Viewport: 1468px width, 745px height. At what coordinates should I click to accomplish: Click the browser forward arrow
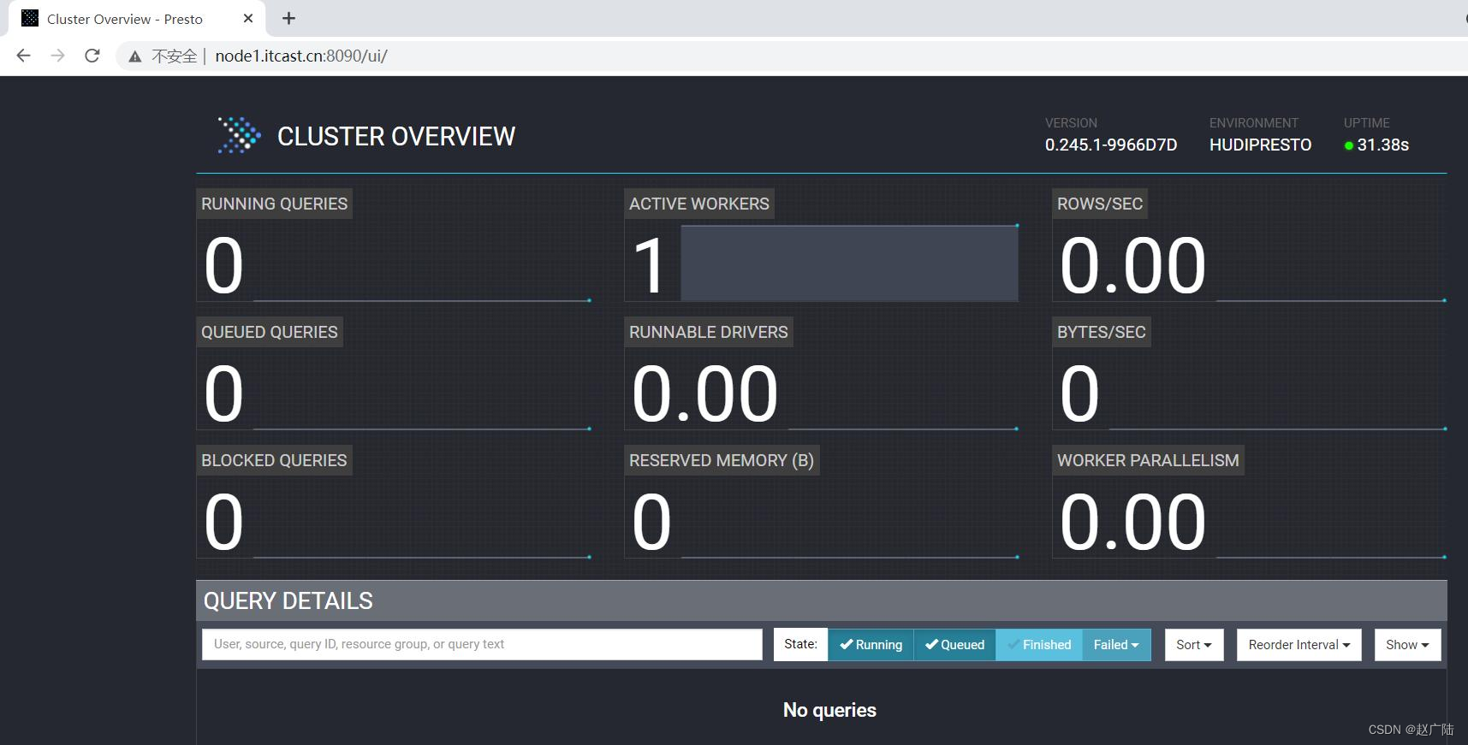coord(57,56)
